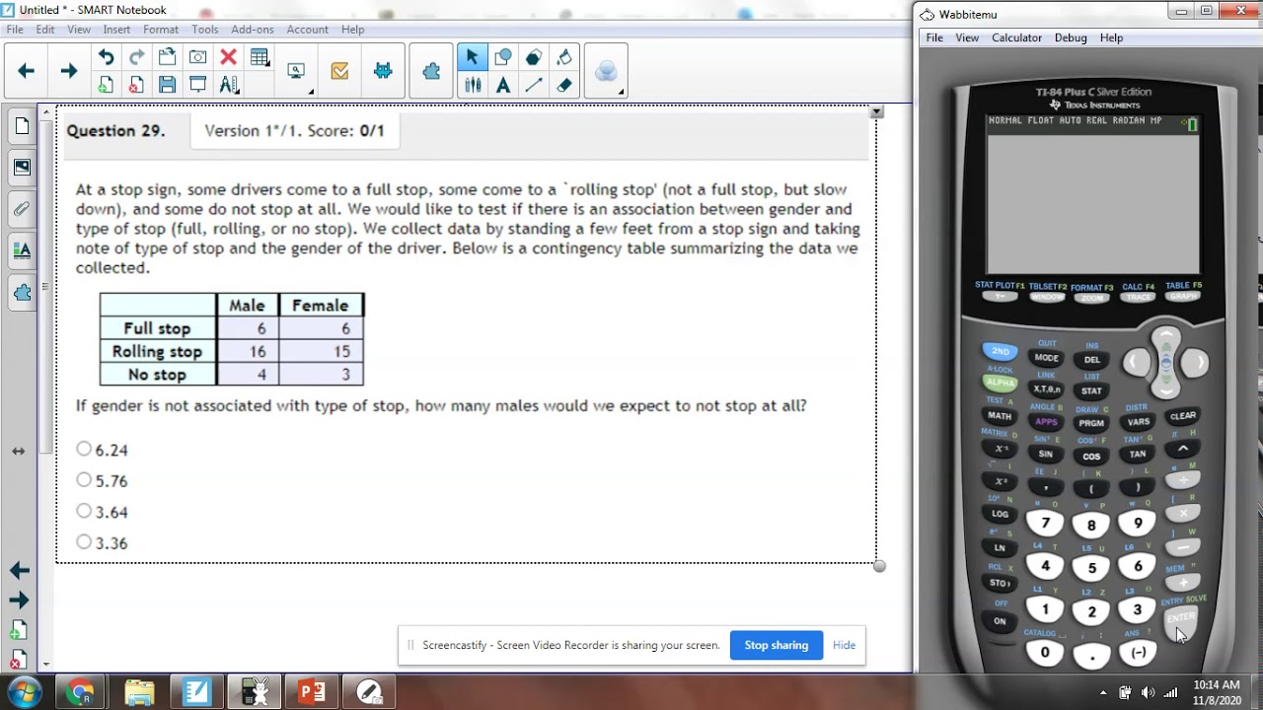1263x710 pixels.
Task: Open the Page Sorter sidebar tab
Action: [x=22, y=126]
